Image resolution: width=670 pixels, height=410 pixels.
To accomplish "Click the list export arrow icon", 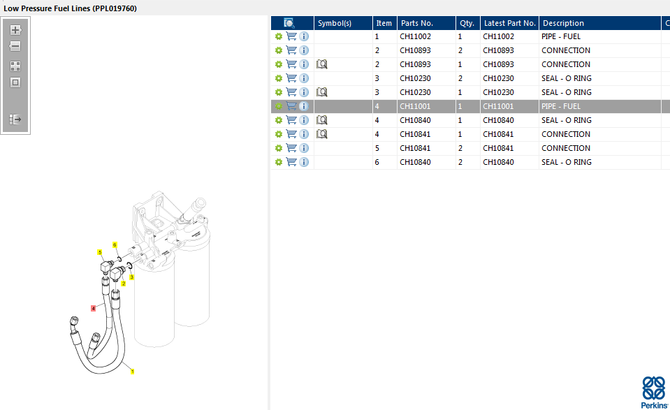I will click(15, 119).
